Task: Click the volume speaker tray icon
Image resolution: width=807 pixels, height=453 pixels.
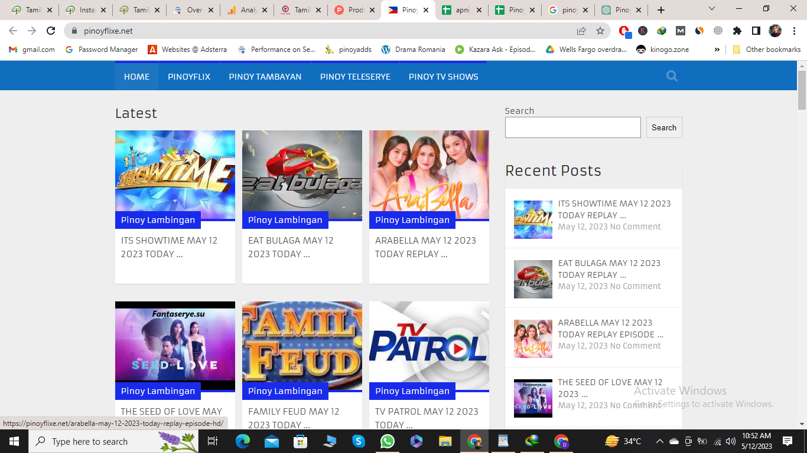Action: (731, 441)
